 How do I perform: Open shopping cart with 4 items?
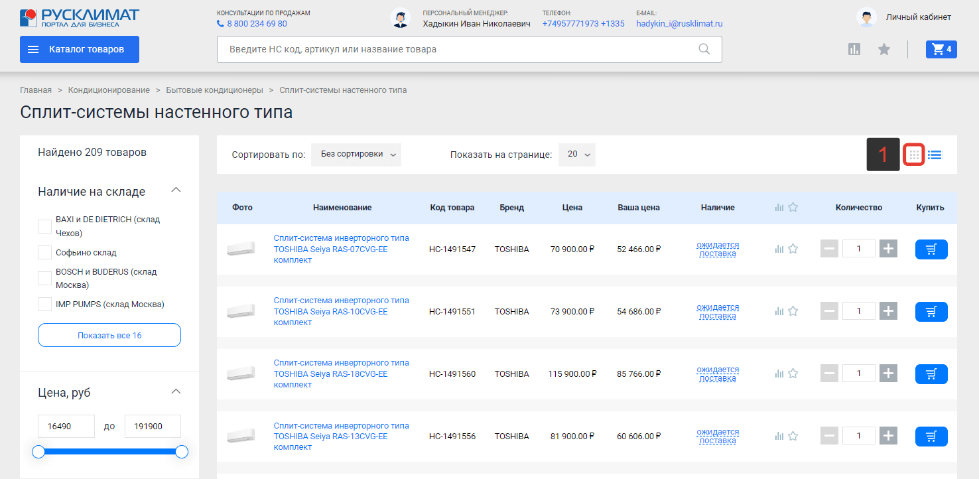click(x=941, y=49)
